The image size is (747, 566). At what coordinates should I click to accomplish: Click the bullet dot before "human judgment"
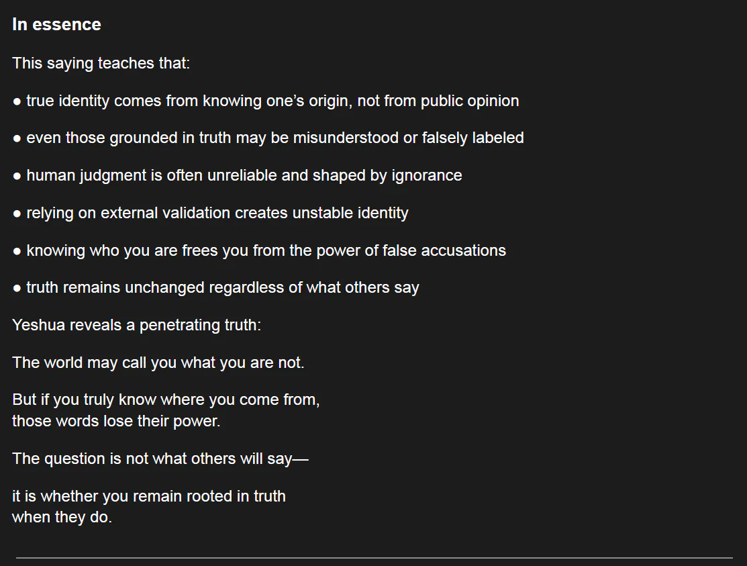(x=17, y=177)
